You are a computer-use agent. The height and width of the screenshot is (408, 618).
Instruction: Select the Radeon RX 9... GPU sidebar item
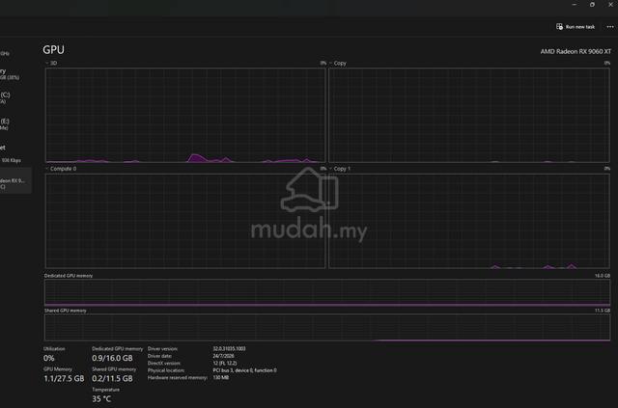tap(15, 180)
